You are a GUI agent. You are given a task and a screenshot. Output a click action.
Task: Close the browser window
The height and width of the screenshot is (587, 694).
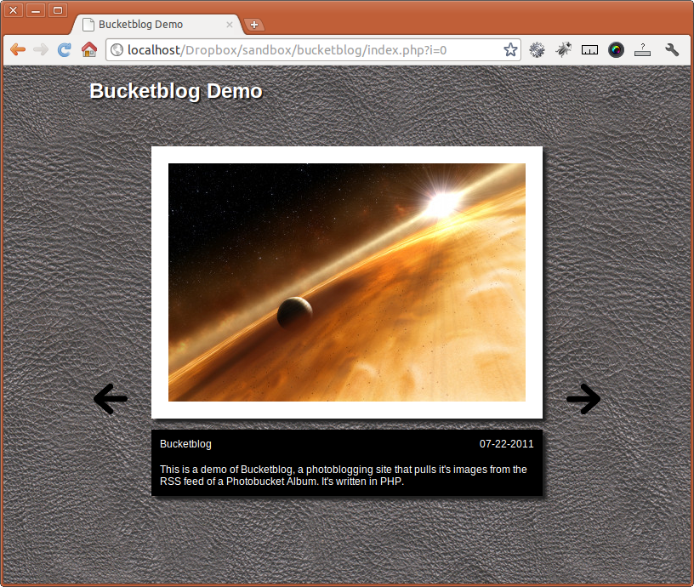click(x=14, y=10)
